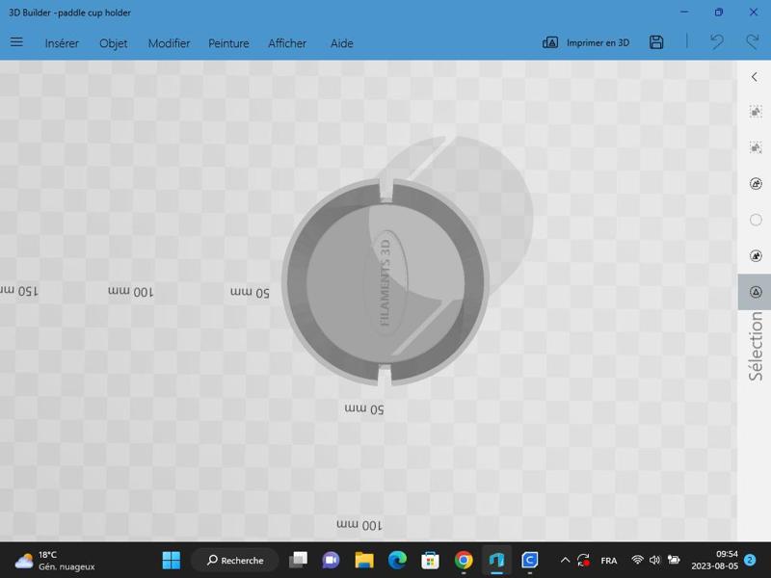The width and height of the screenshot is (771, 578).
Task: Open the hamburger menu
Action: [x=16, y=42]
